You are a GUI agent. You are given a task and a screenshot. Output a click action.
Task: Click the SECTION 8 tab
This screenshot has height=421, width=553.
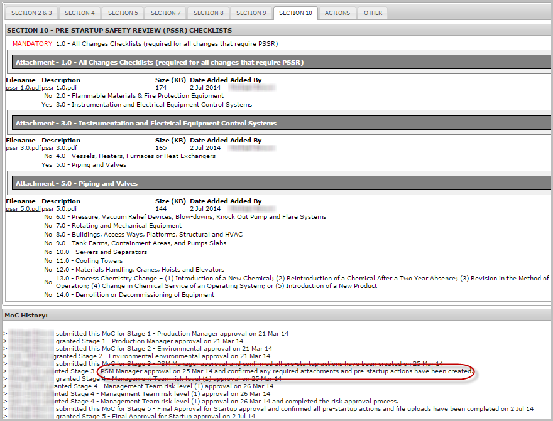208,13
